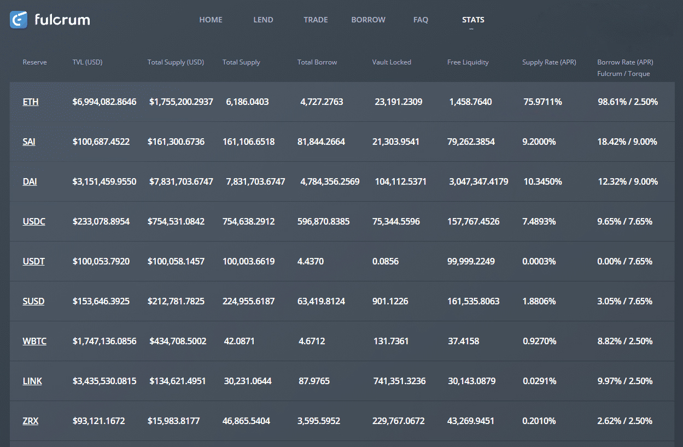Viewport: 683px width, 447px height.
Task: Click WBTC total supply 42.0871
Action: coord(240,341)
